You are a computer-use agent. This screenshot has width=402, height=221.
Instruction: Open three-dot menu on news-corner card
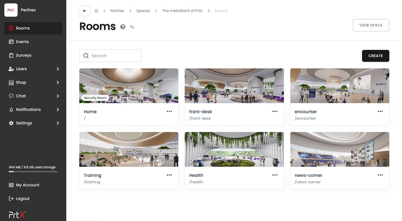tap(380, 175)
